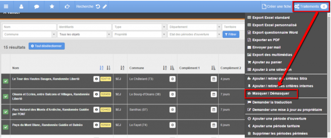
Task: Sort the Nom column numerically
Action: (x=109, y=68)
